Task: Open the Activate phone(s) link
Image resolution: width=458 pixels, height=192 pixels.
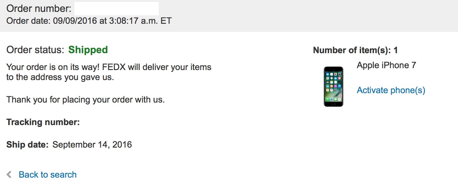Action: click(x=391, y=90)
